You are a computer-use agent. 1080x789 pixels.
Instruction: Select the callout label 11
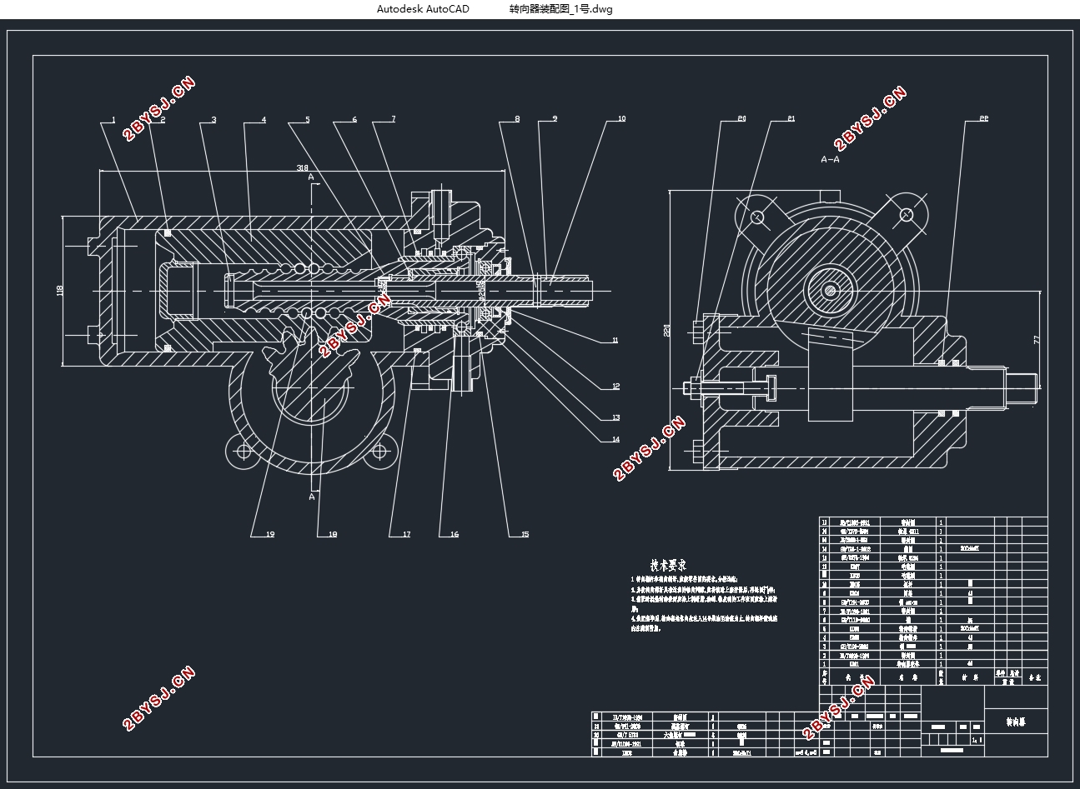click(615, 341)
